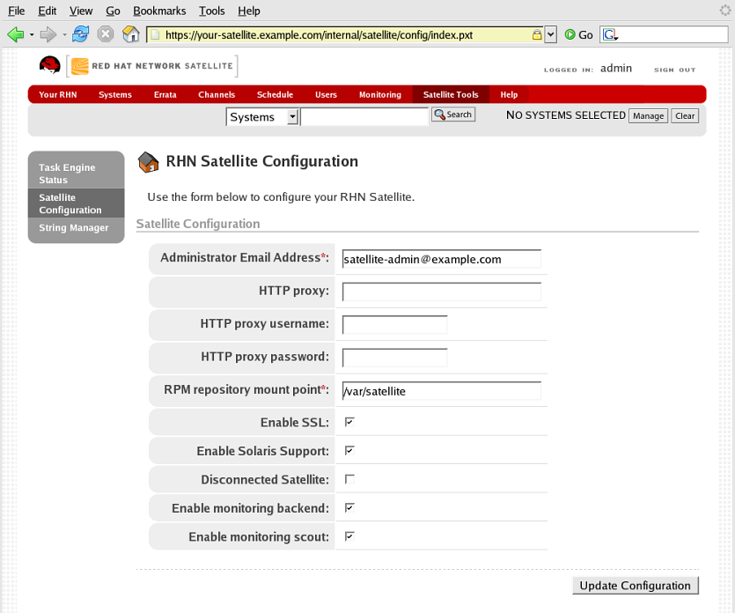Click the HTTP proxy password field
The image size is (735, 613).
click(394, 358)
